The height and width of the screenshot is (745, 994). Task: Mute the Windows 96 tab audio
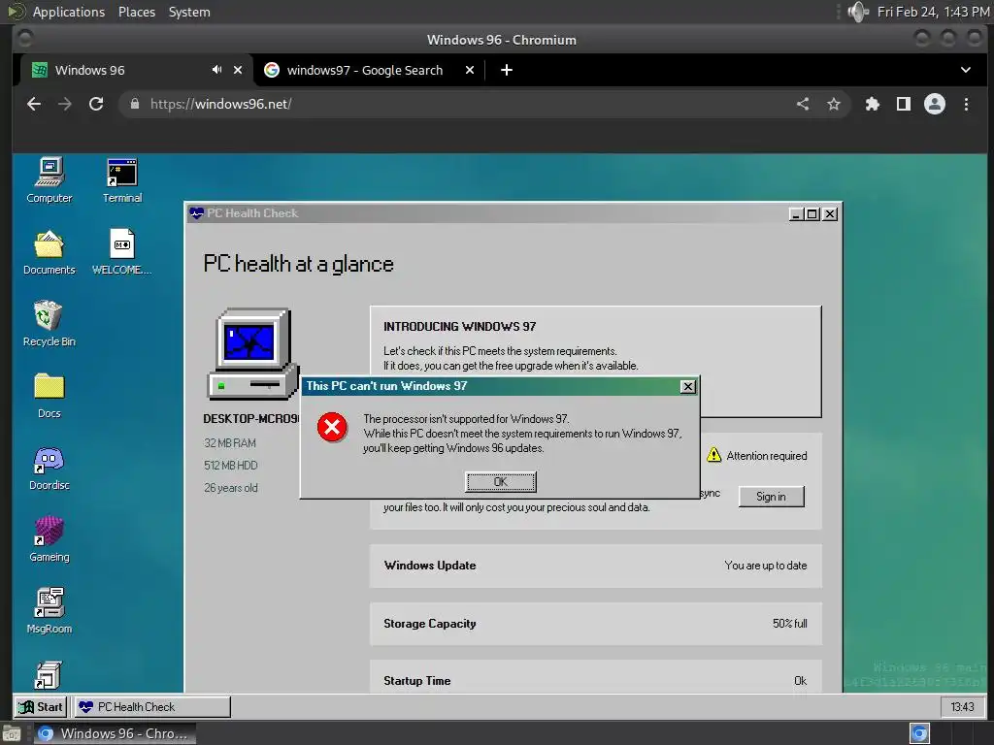click(216, 70)
